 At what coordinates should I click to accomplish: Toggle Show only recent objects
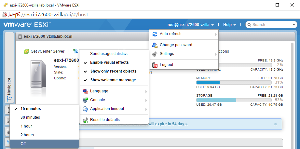[x=114, y=71]
